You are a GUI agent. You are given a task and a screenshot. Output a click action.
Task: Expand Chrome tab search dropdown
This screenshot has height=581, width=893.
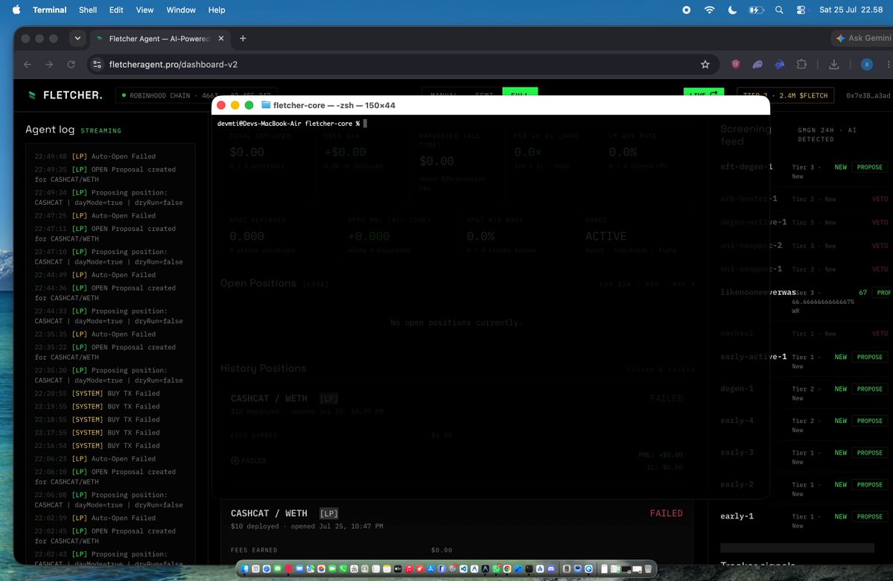[x=77, y=38]
